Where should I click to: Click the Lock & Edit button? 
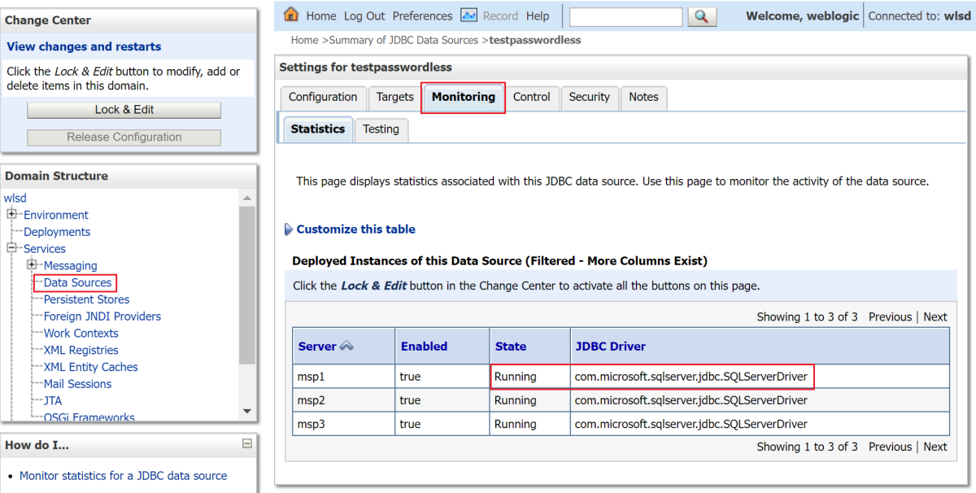(123, 109)
